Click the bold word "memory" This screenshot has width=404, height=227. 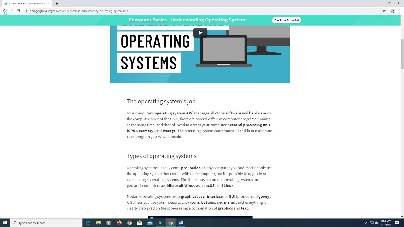click(x=146, y=131)
